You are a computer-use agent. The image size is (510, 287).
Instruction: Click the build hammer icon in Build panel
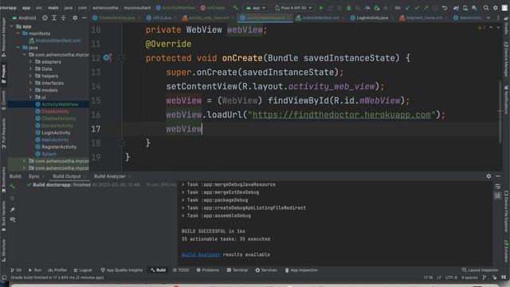(x=13, y=187)
